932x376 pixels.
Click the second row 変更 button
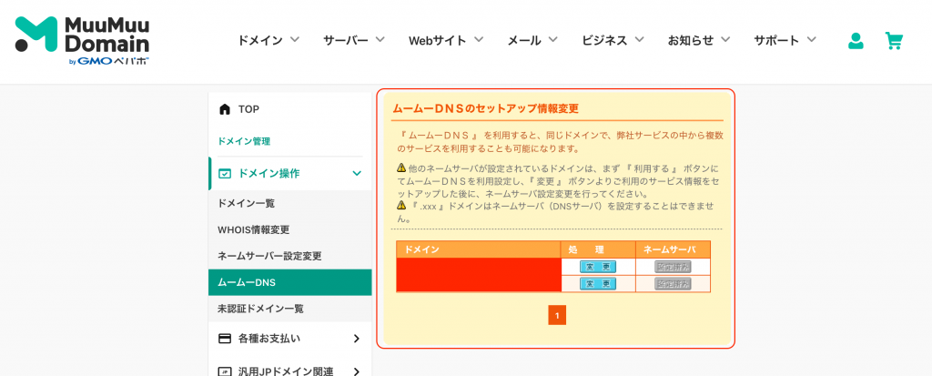click(x=598, y=284)
